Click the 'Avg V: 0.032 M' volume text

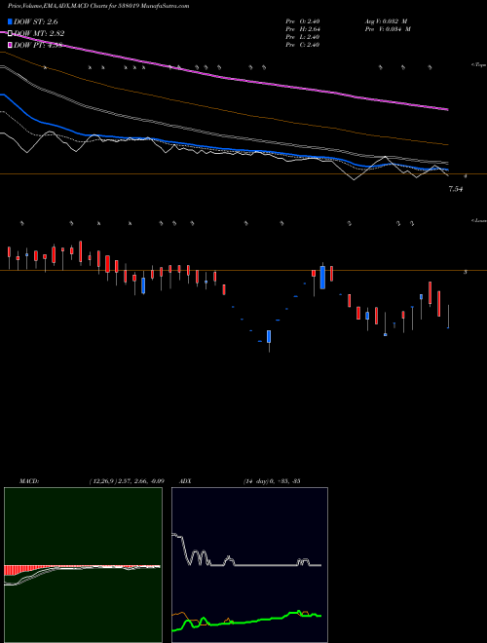[x=388, y=20]
